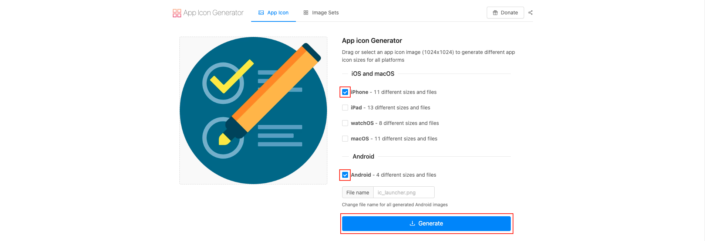Image resolution: width=705 pixels, height=241 pixels.
Task: Click the Android label text beside checkbox
Action: [361, 175]
